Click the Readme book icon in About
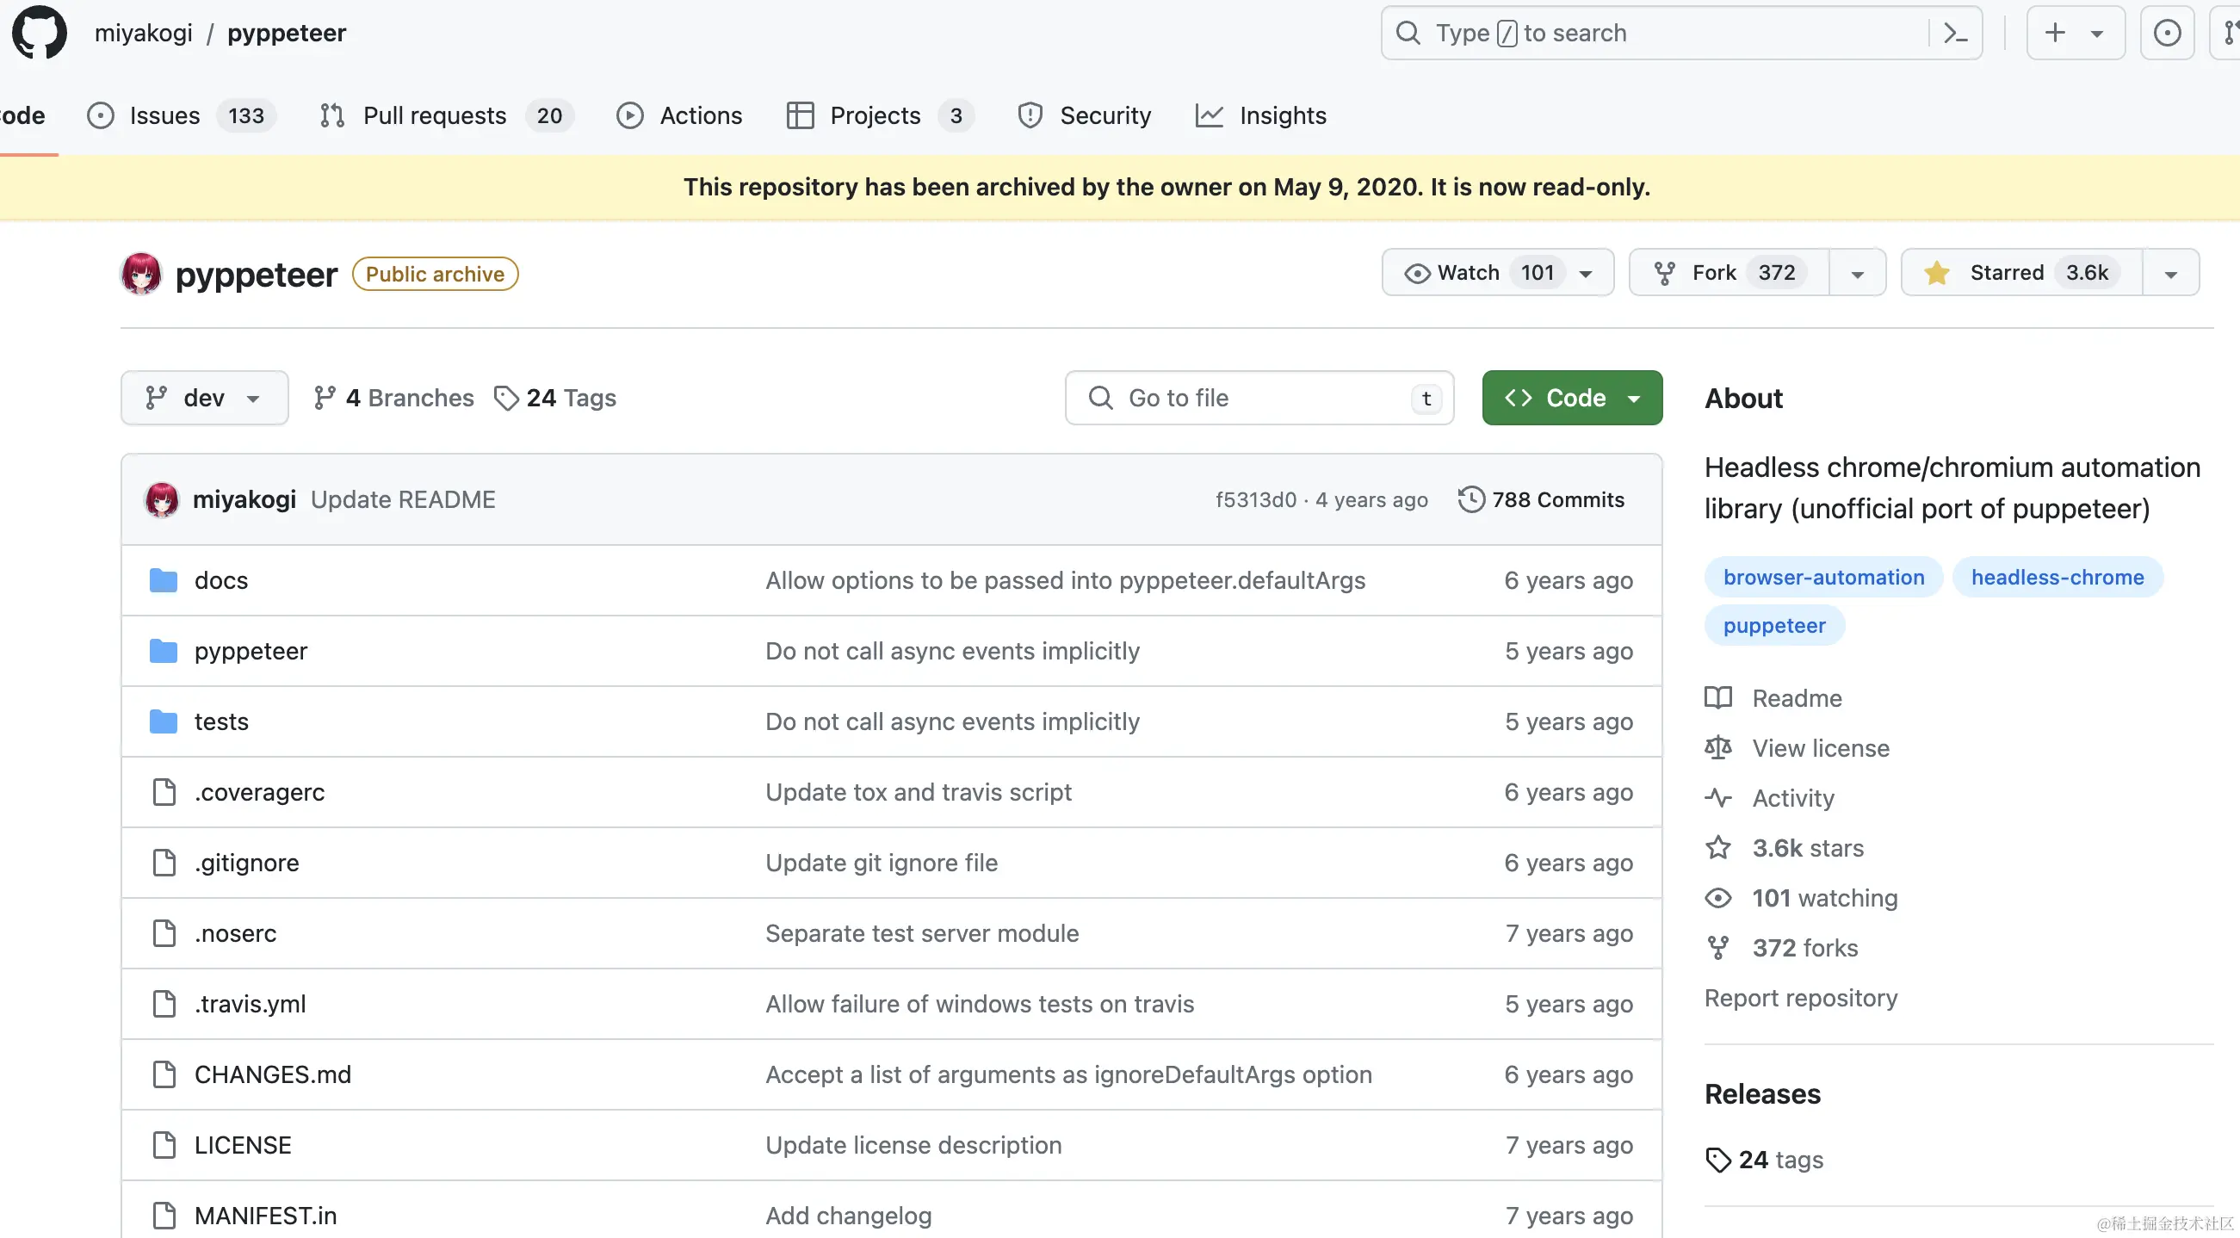 [1718, 697]
